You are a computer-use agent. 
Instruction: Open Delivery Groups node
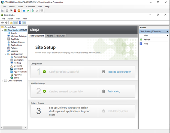coord(17,42)
